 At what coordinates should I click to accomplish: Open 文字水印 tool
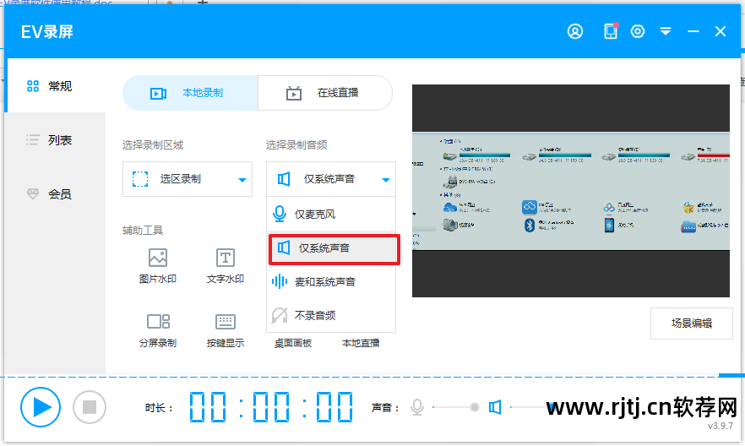click(x=226, y=266)
